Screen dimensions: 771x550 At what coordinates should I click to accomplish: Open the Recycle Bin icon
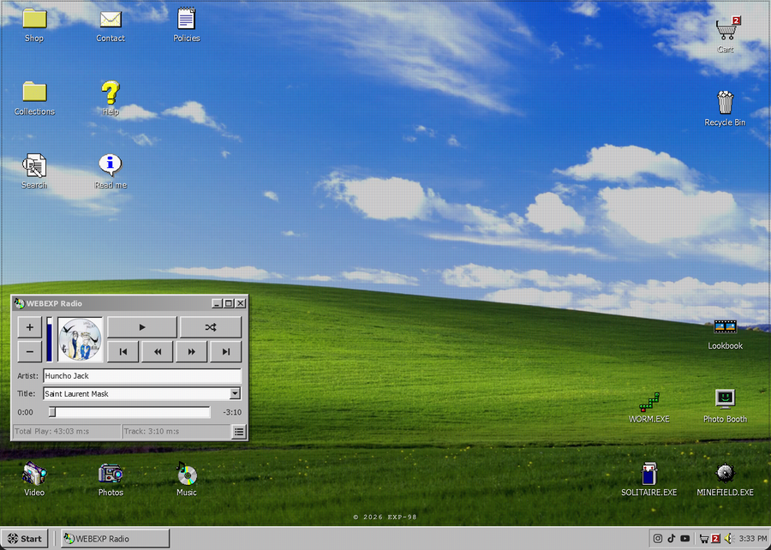[x=726, y=102]
